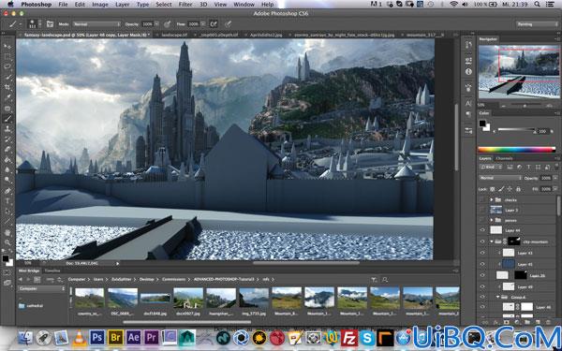The image size is (562, 351).
Task: Toggle visibility of Layer 46
Action: point(482,307)
